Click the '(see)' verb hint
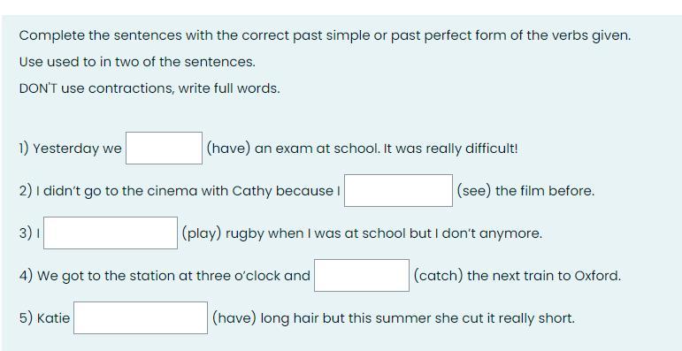 (473, 191)
